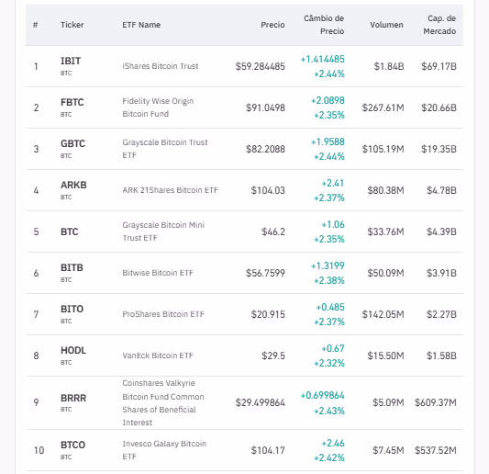
Task: Open the BTCO ticker
Action: click(72, 445)
